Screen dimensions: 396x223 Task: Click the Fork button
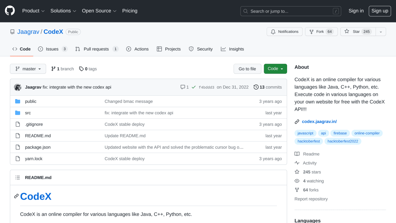pyautogui.click(x=321, y=32)
